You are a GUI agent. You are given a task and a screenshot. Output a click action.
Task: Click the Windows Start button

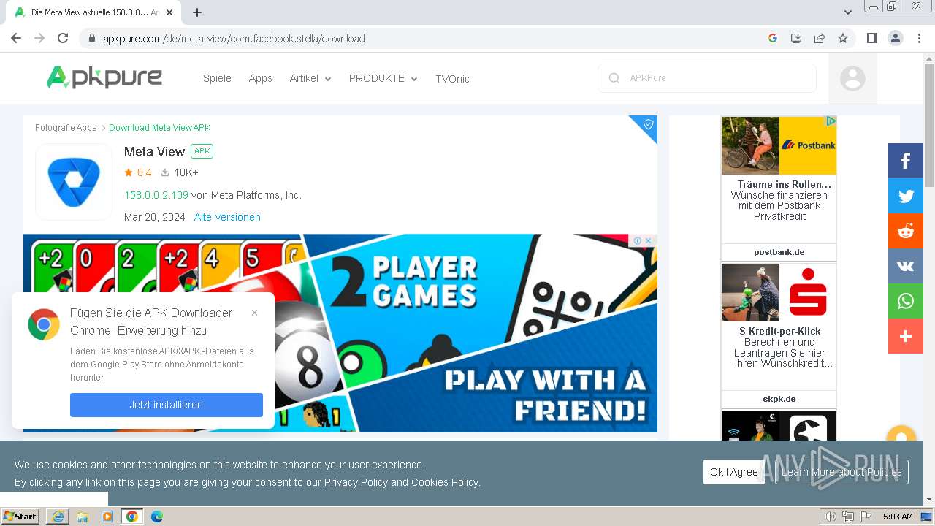click(20, 517)
